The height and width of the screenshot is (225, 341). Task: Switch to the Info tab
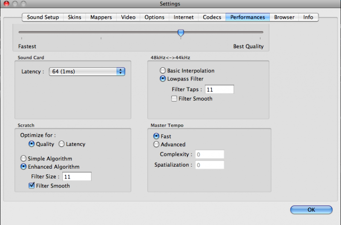308,17
